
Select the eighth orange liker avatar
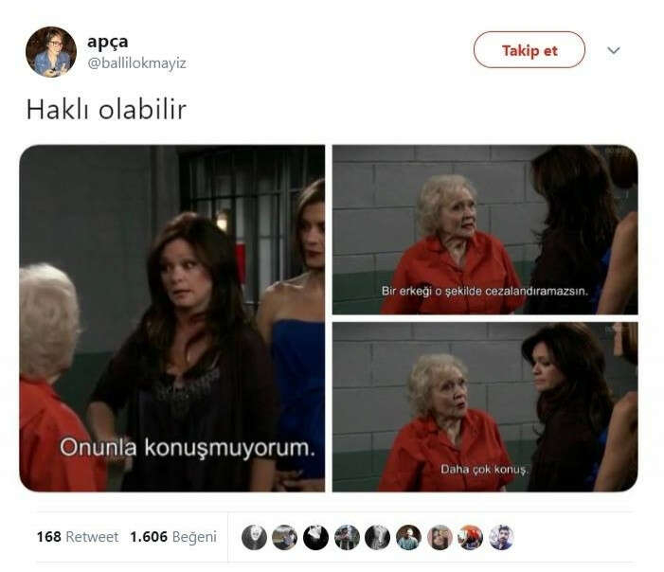coord(471,537)
